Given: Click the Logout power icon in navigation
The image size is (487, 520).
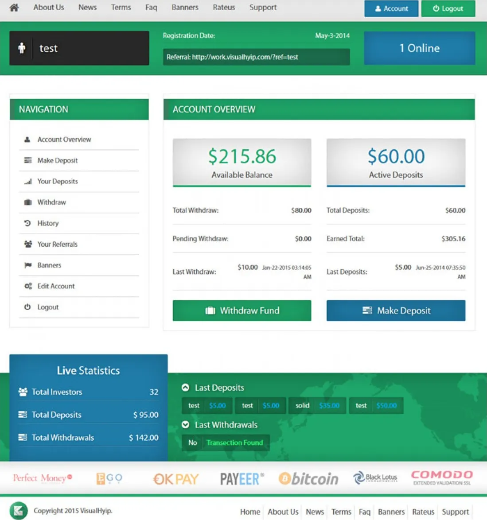Looking at the screenshot, I should point(27,307).
